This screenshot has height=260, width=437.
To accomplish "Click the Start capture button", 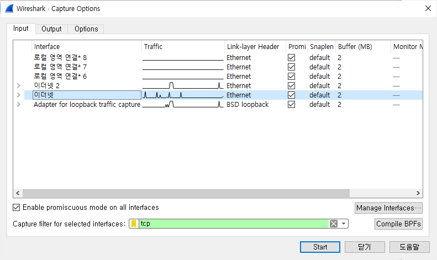I will pos(320,247).
